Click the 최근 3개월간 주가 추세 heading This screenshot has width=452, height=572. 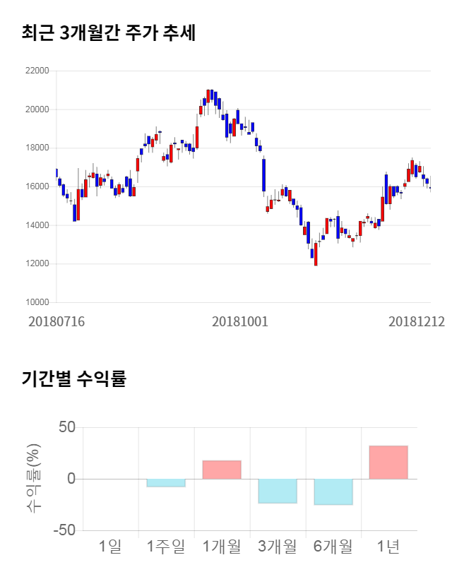108,32
